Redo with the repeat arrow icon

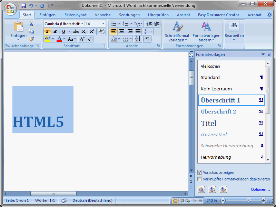click(42, 6)
